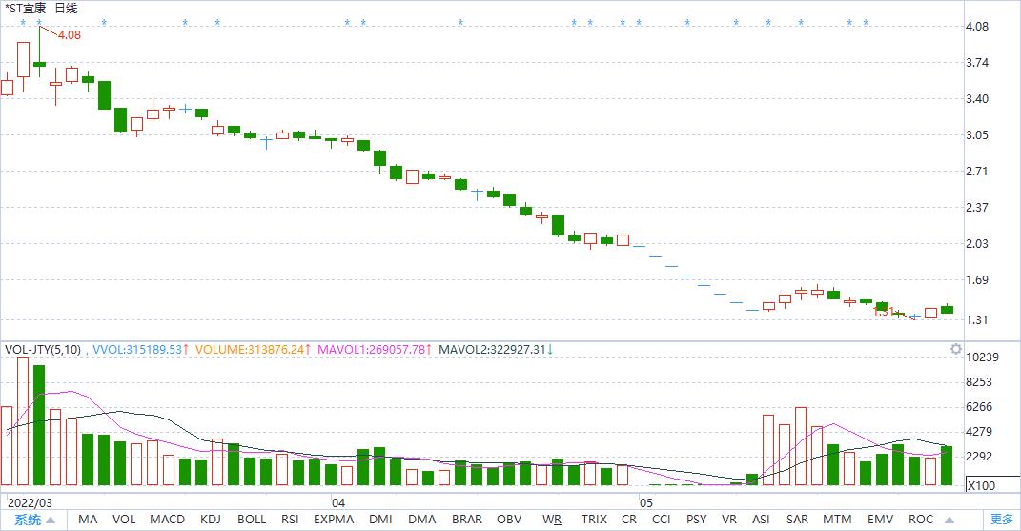The width and height of the screenshot is (1021, 531).
Task: Open the MTM indicator tab
Action: point(837,520)
